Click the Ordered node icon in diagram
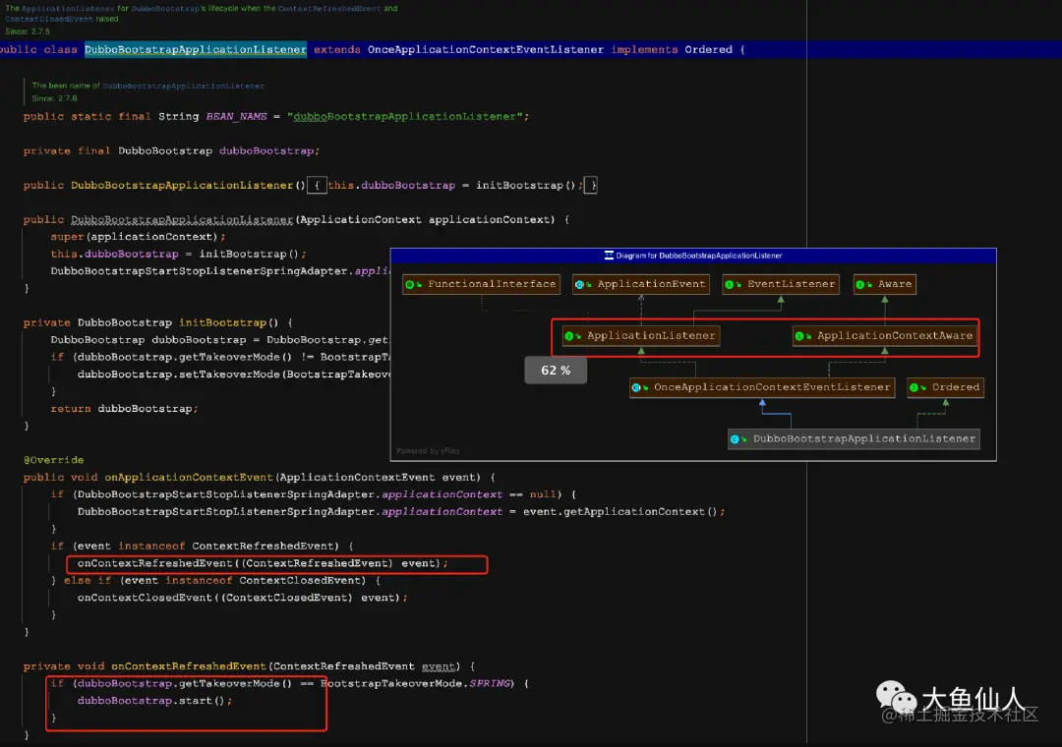Screen dimensions: 1062x747 pos(914,387)
